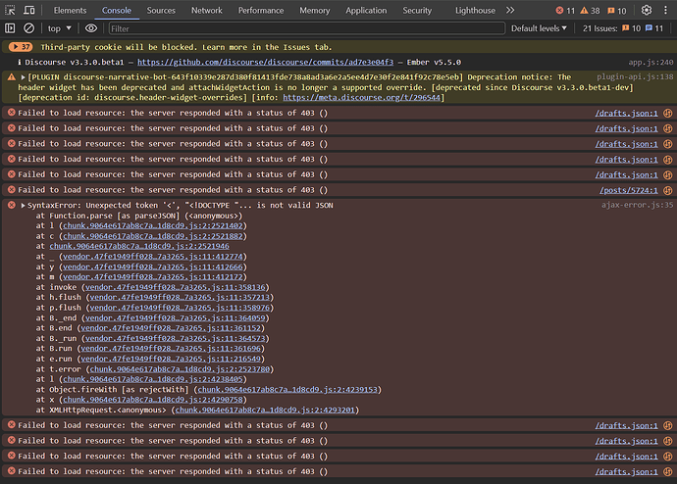Screen dimensions: 677x484
Task: Switch to the Memory tab
Action: click(314, 11)
